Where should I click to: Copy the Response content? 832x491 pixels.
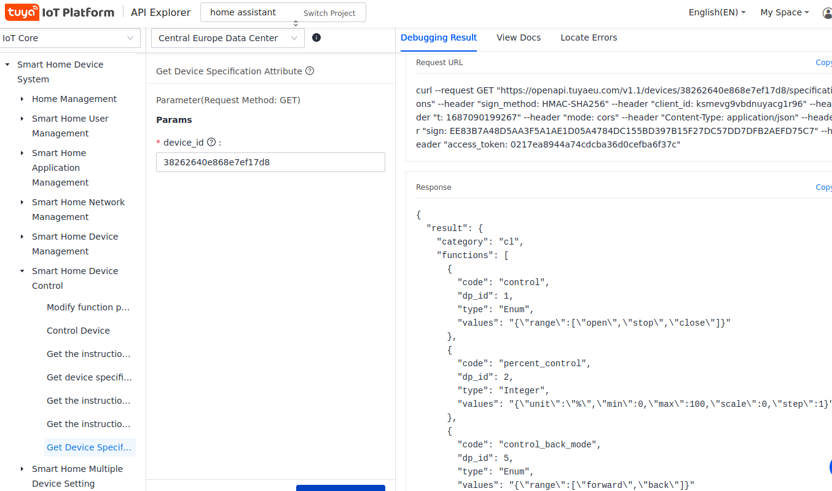tap(823, 187)
